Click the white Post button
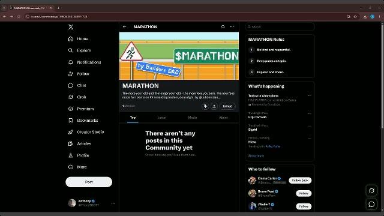This screenshot has width=384, height=216. pos(89,182)
